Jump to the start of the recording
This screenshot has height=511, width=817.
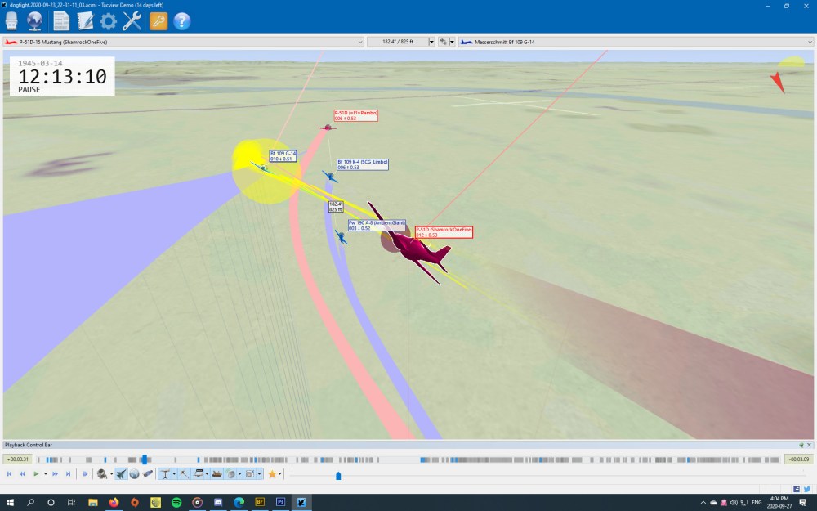click(x=9, y=474)
